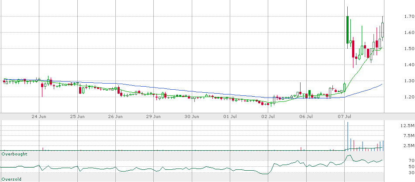Click the RSI 50 level label

(411, 166)
